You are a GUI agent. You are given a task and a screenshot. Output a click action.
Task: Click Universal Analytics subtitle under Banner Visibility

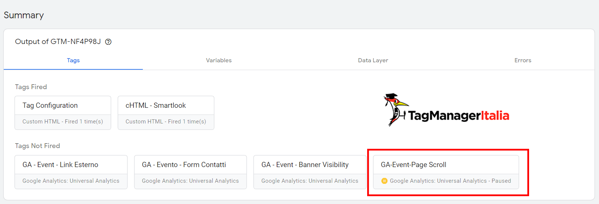tap(310, 181)
